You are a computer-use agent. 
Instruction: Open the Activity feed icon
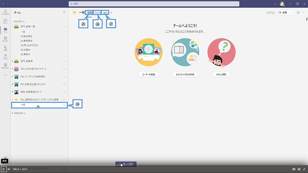point(5,12)
